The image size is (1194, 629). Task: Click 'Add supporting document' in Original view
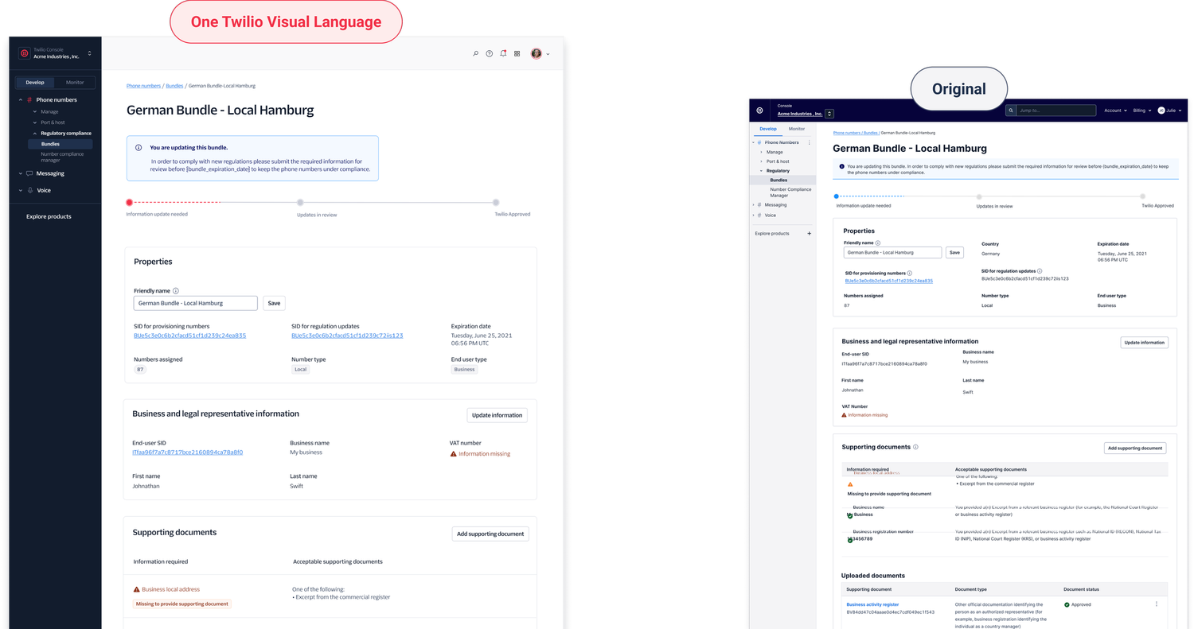click(x=1135, y=448)
